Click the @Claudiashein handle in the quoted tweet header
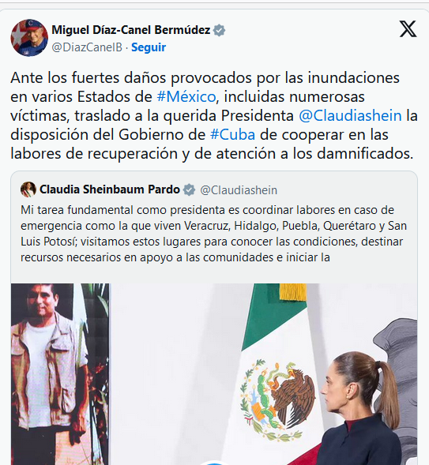429x465 pixels. (x=239, y=190)
